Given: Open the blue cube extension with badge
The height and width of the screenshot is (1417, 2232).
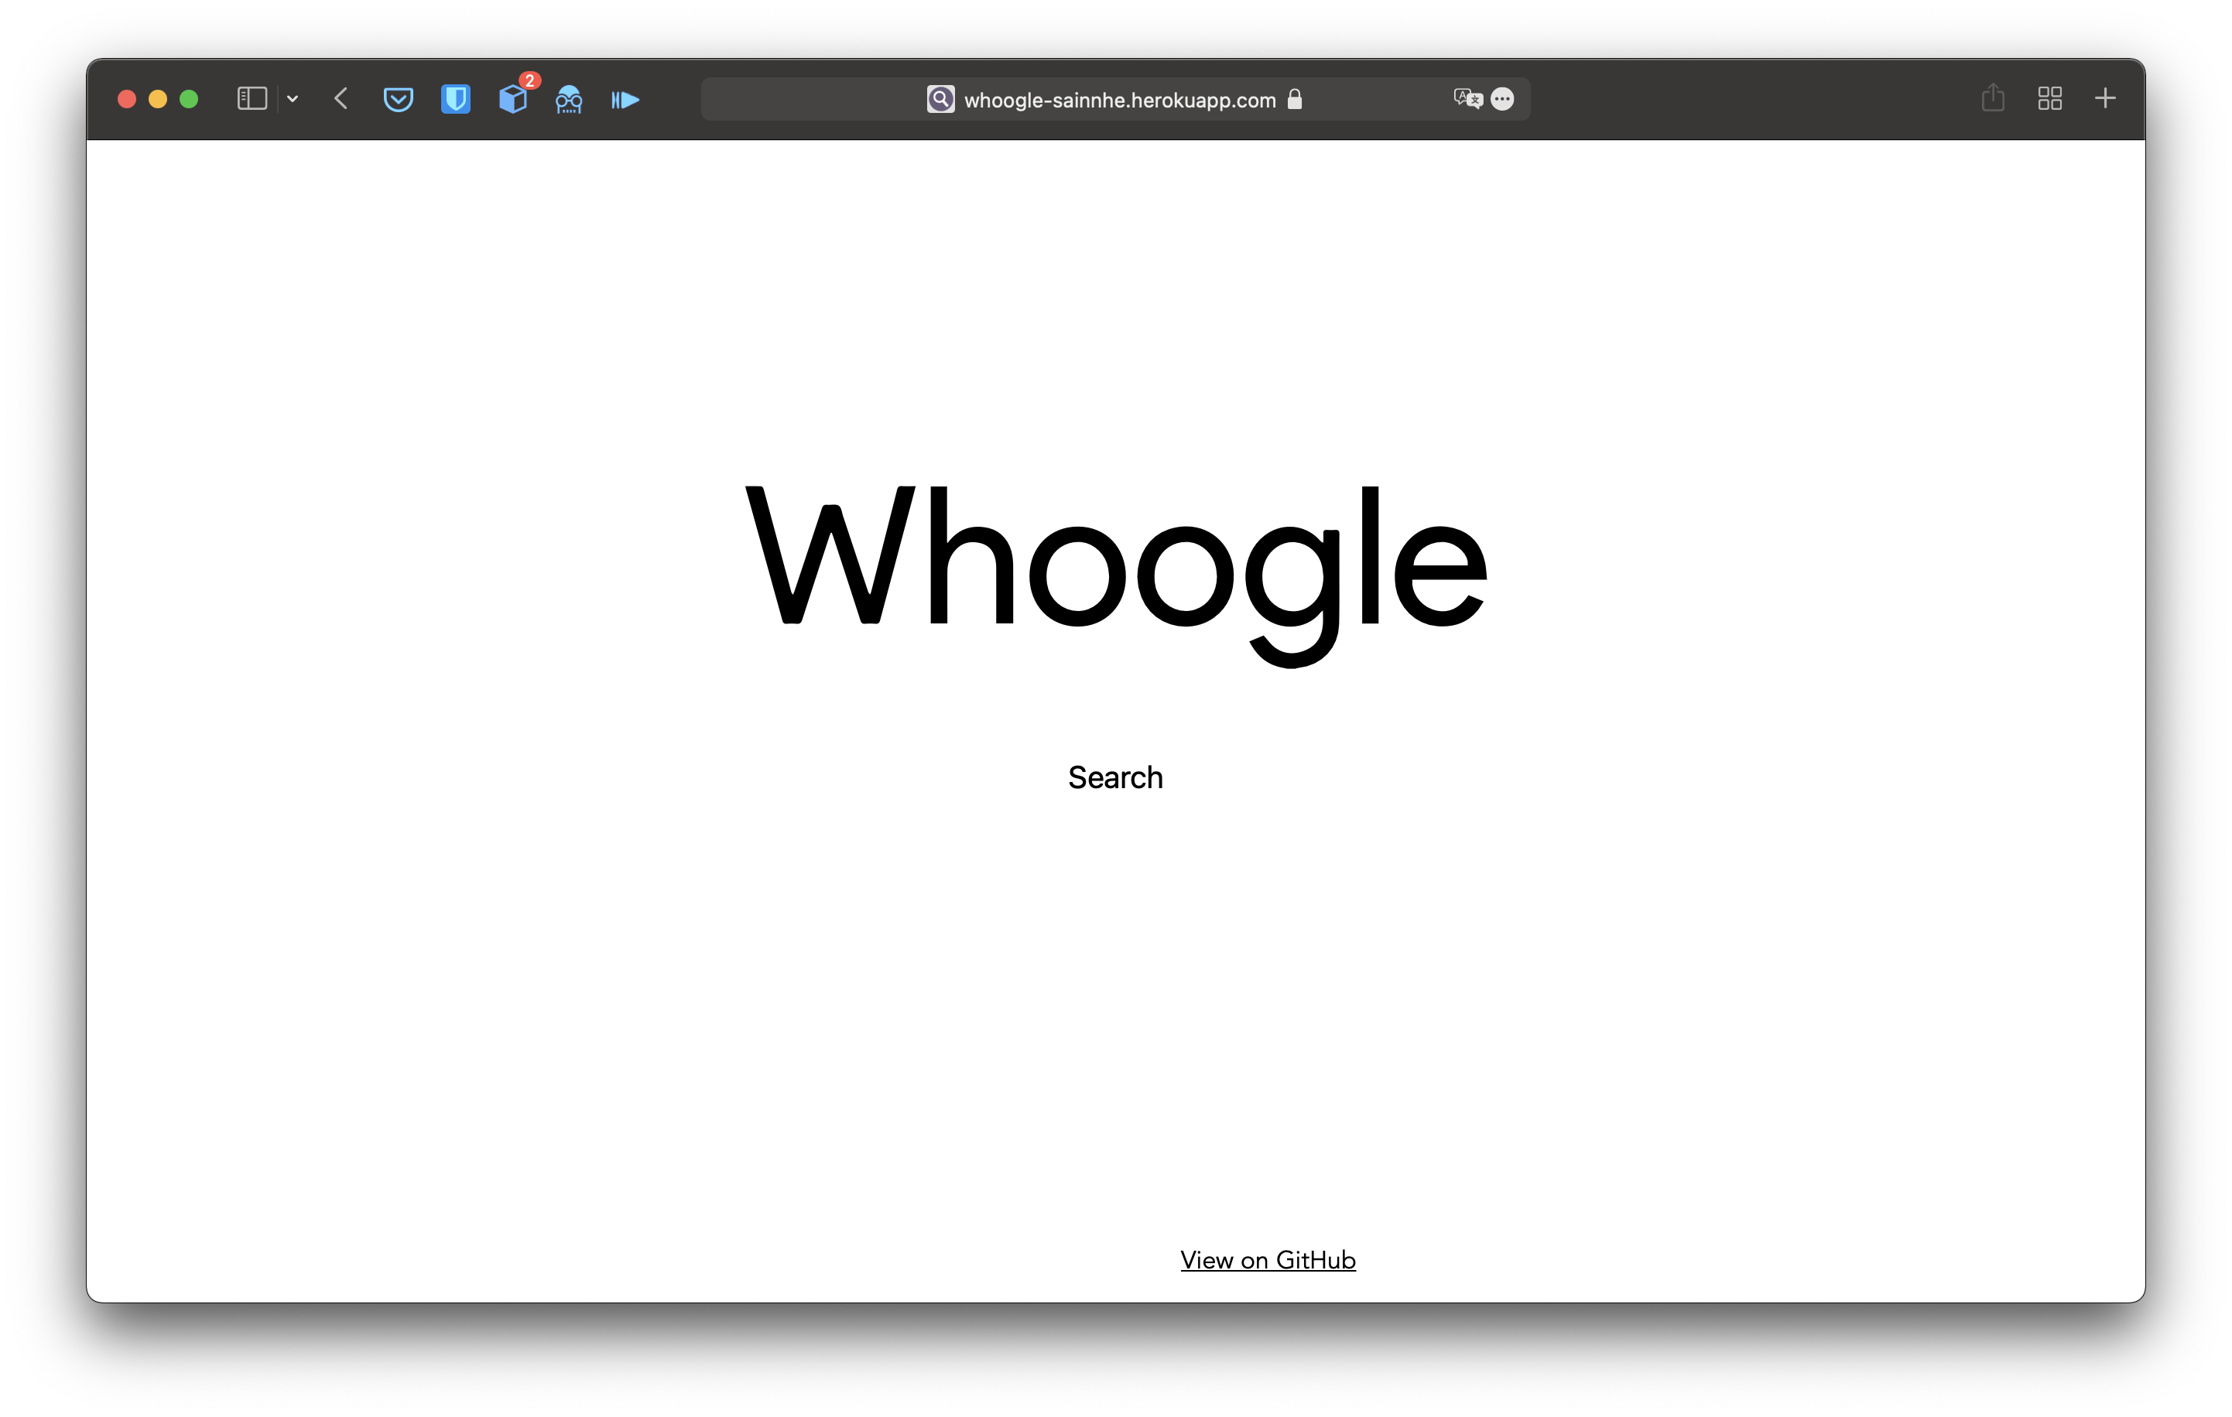Looking at the screenshot, I should [512, 99].
